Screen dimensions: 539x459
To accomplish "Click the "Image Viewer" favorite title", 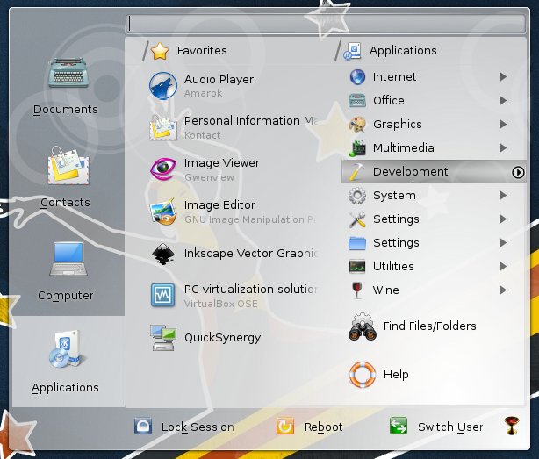I will tap(222, 163).
